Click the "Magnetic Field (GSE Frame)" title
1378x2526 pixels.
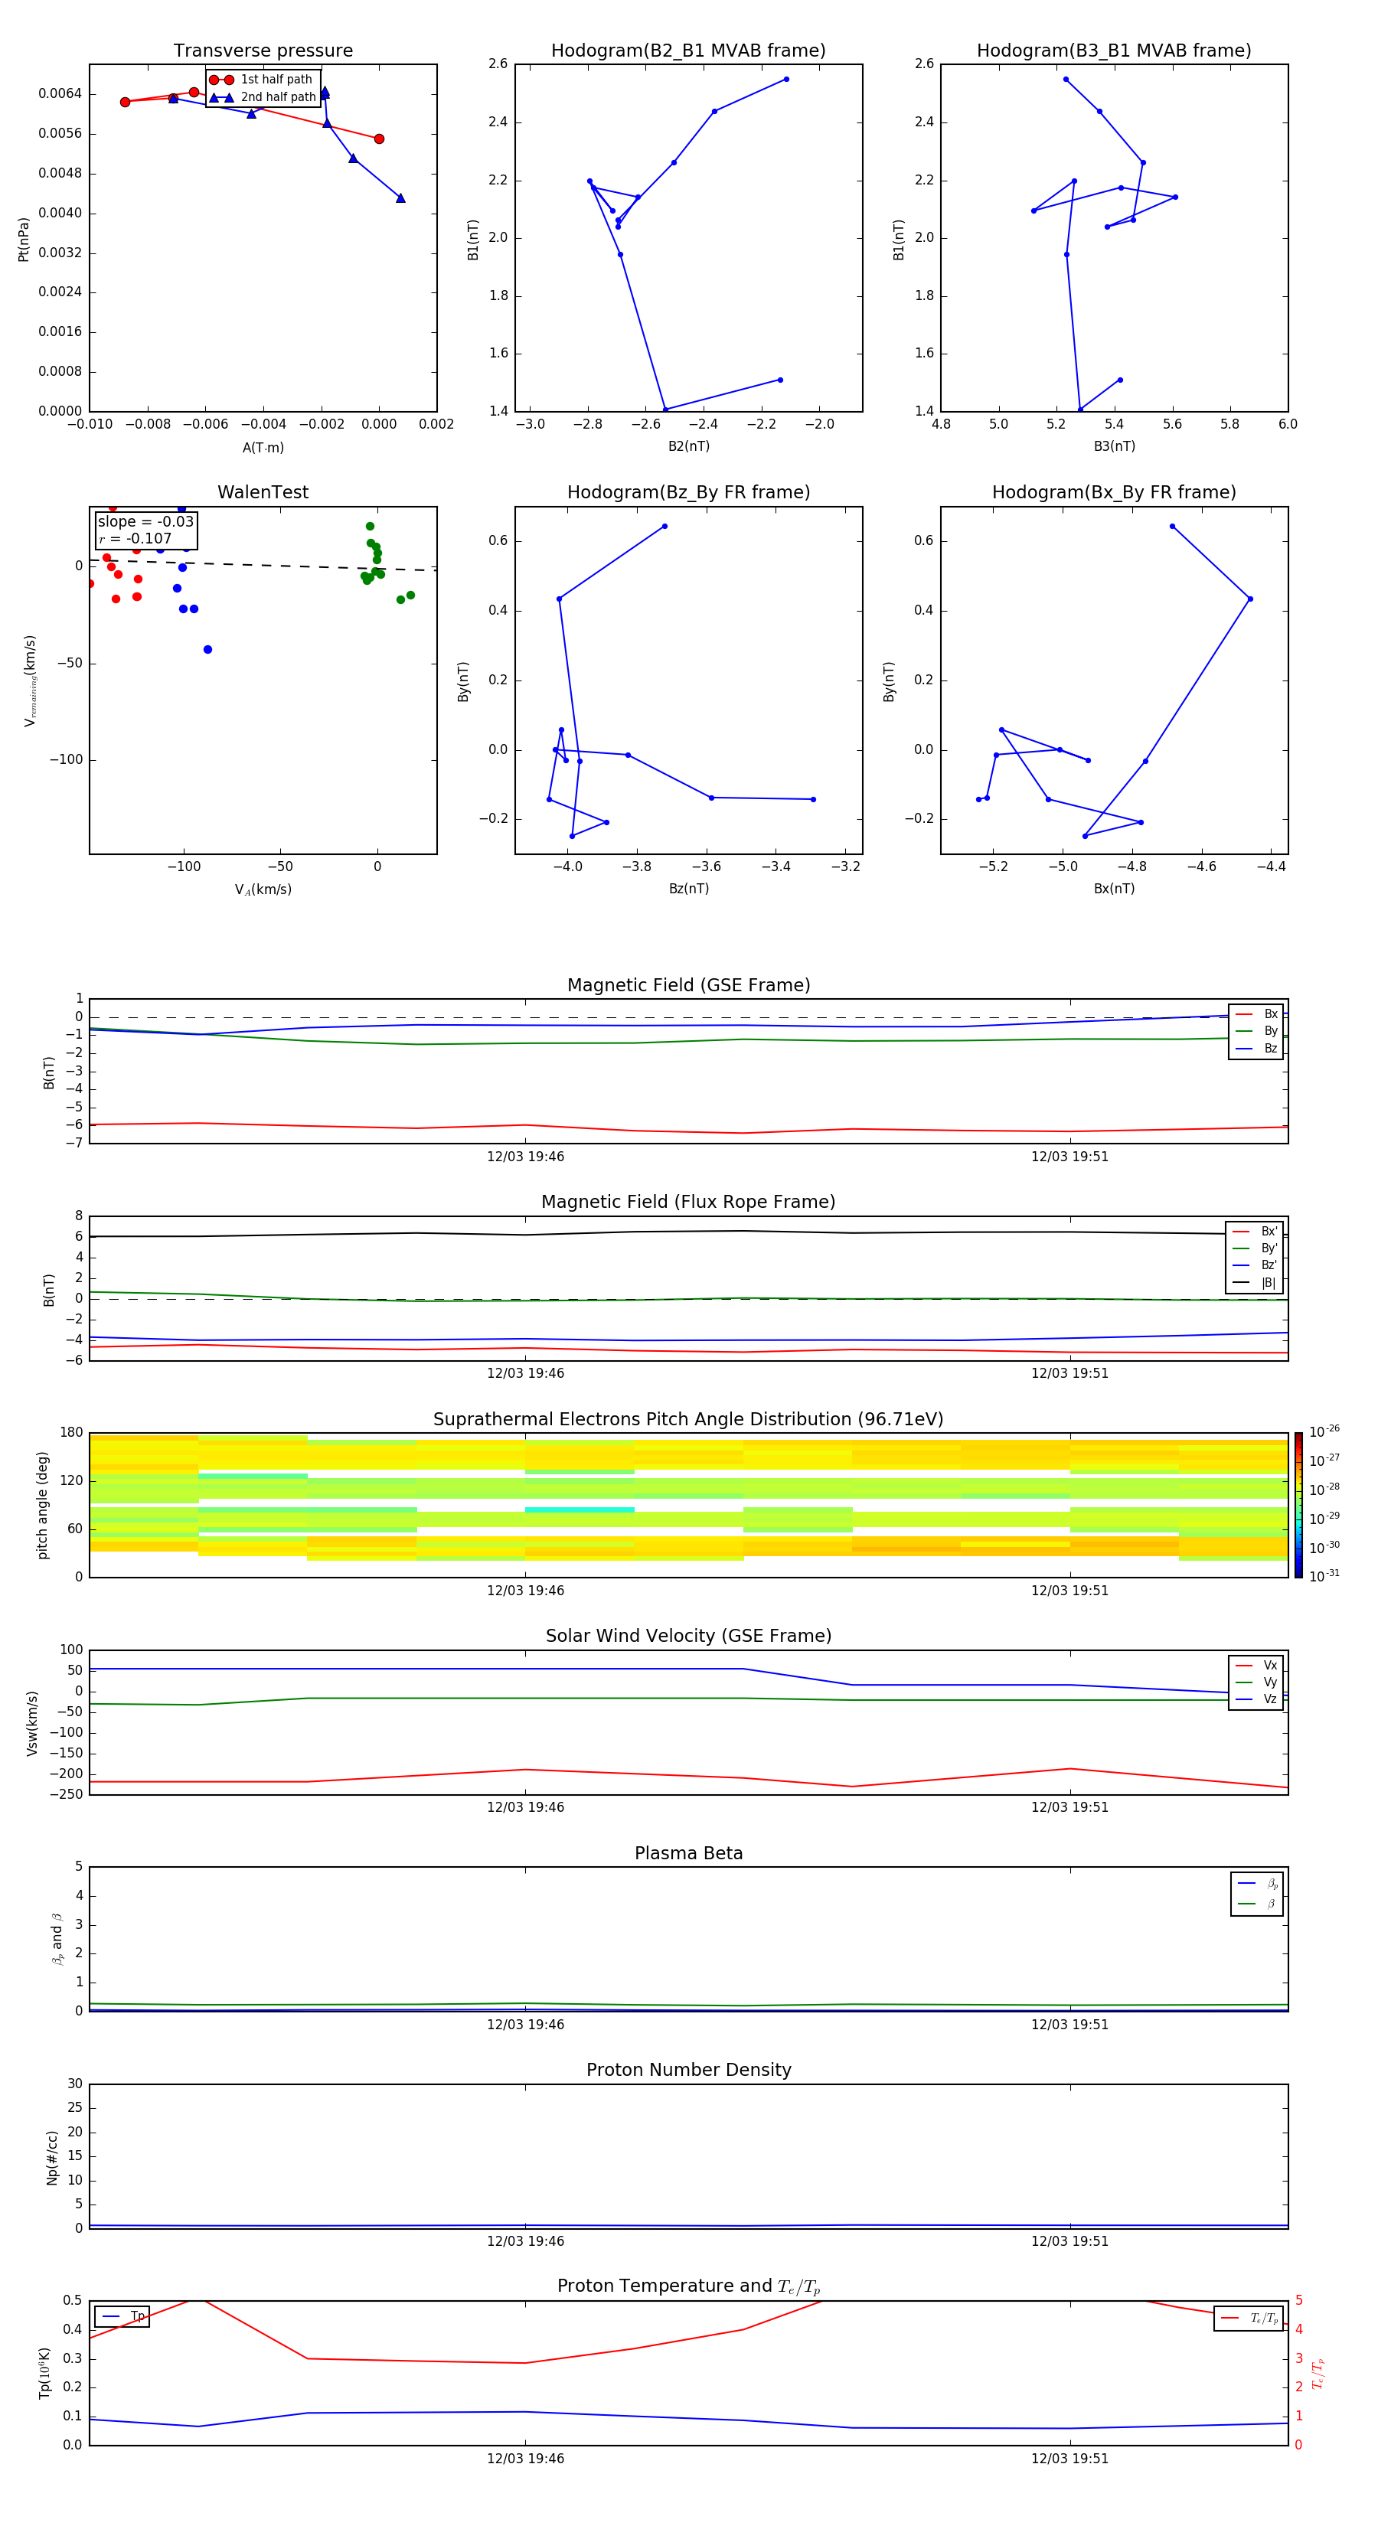688,985
